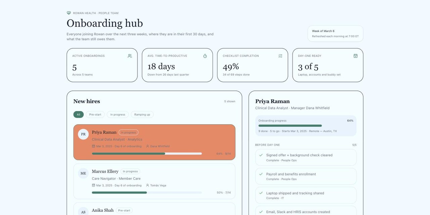This screenshot has height=215, width=430.
Task: Click the Priya Raman detail panel heading
Action: (272, 101)
